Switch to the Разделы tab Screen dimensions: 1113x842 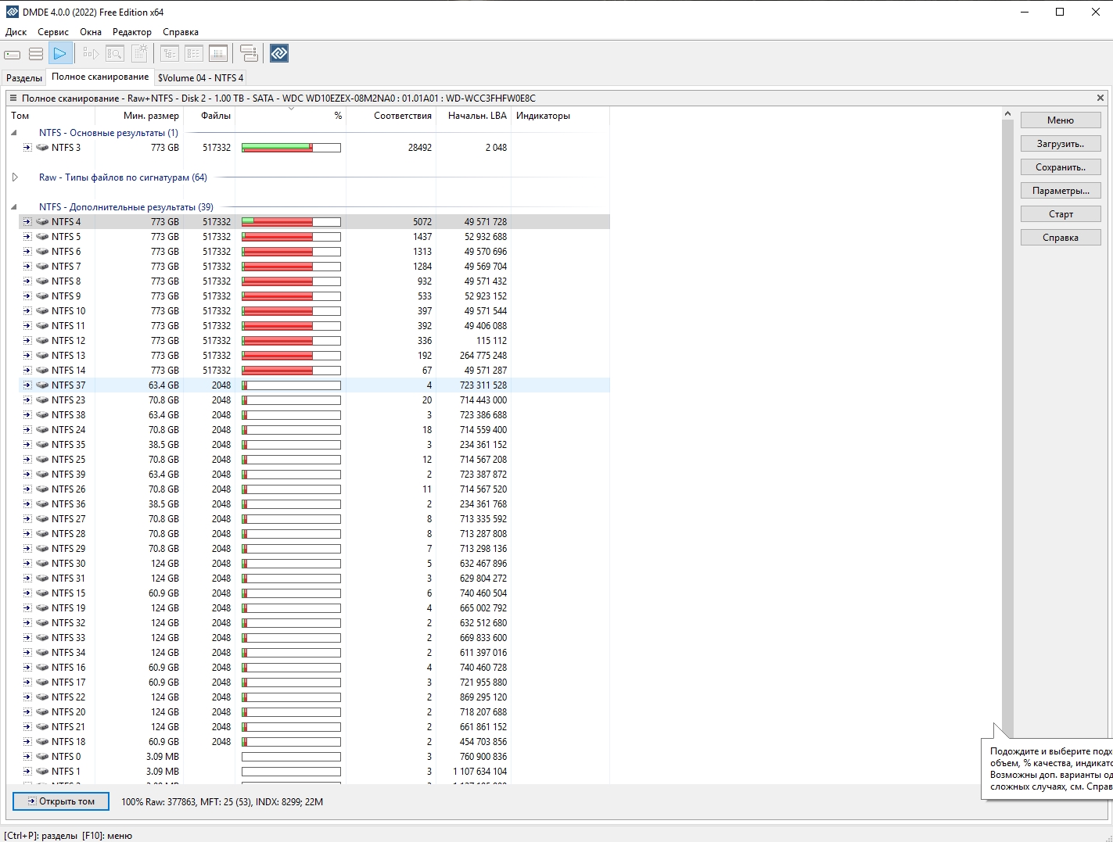click(24, 78)
